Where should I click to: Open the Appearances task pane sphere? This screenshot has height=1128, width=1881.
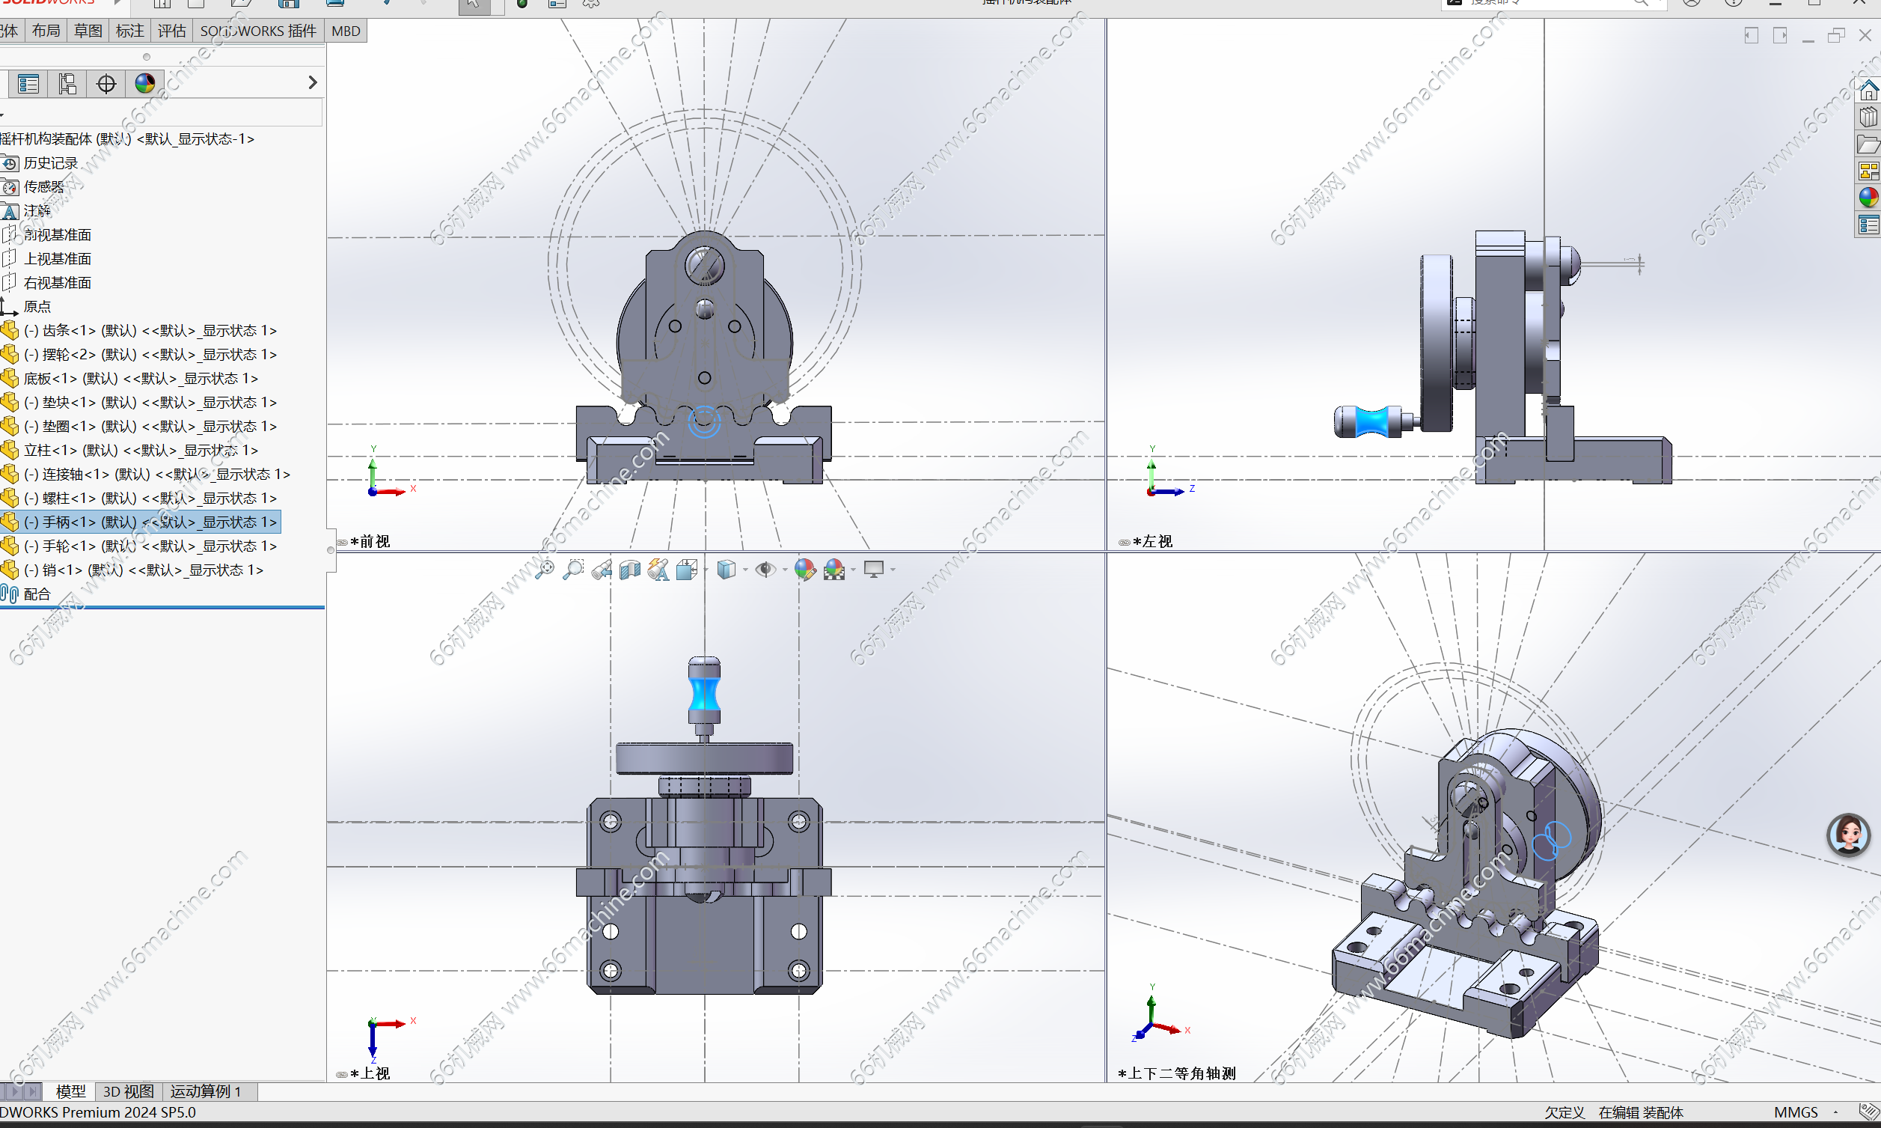1869,198
